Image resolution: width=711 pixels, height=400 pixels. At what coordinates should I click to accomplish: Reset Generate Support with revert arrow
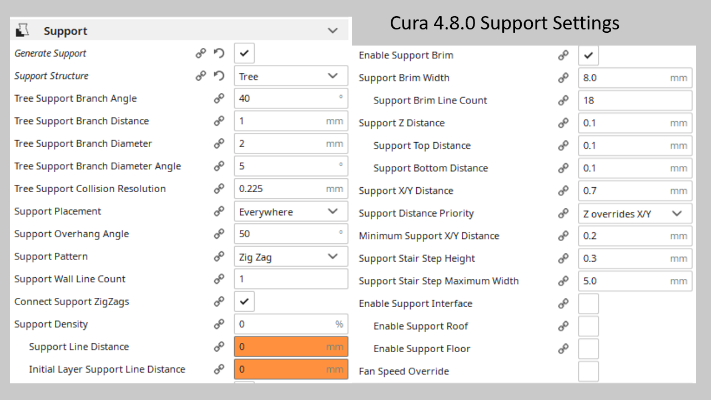pos(219,53)
